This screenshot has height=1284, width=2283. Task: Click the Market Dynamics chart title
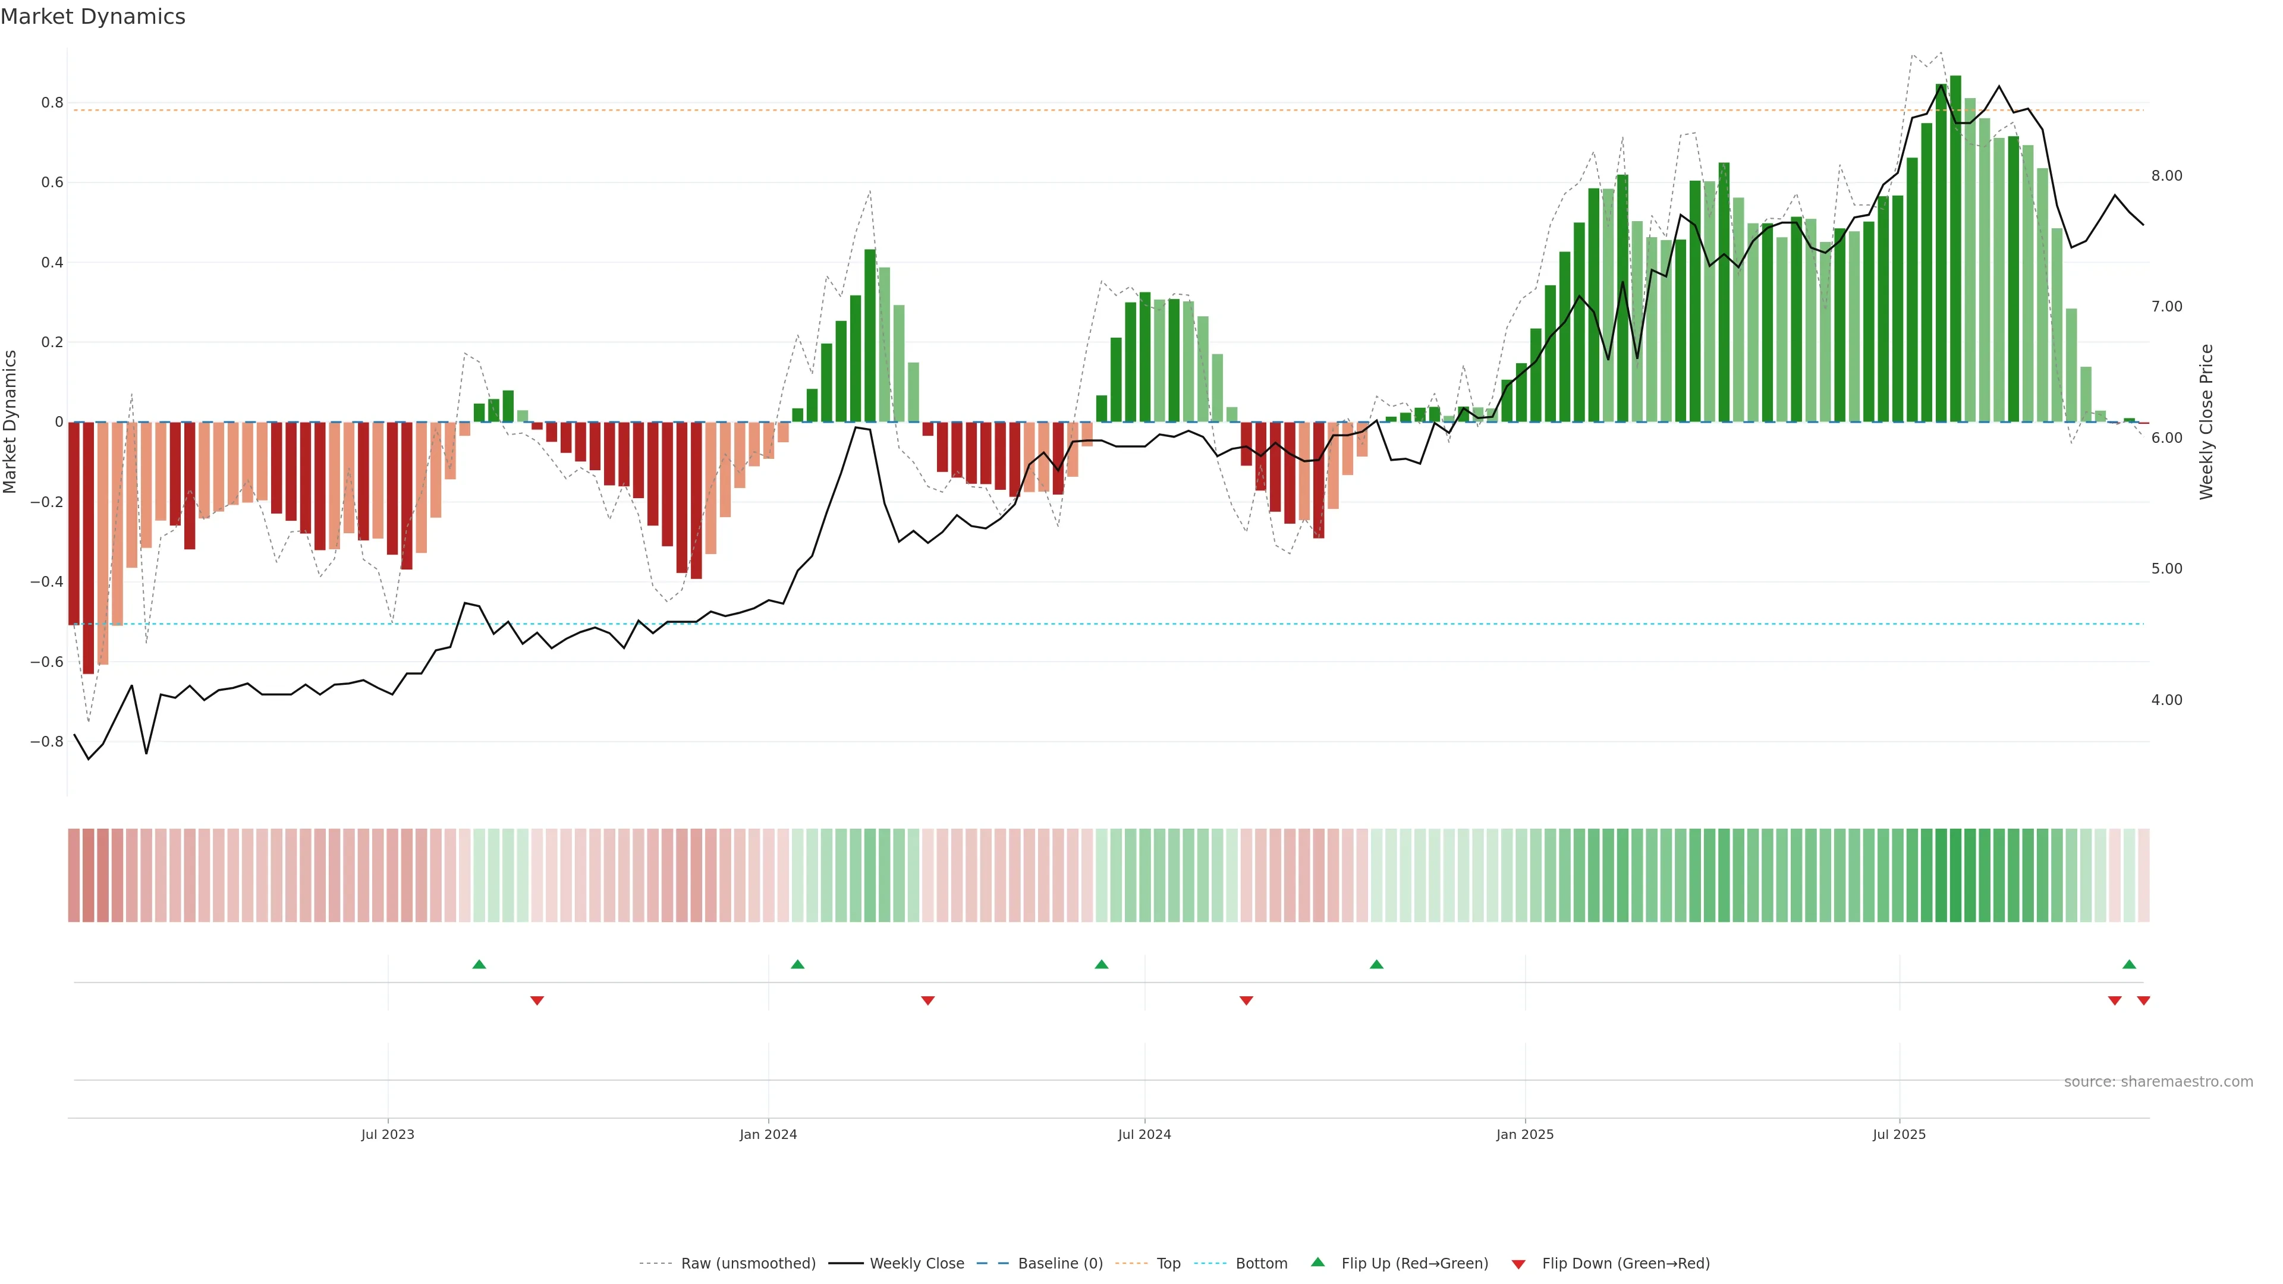click(93, 17)
